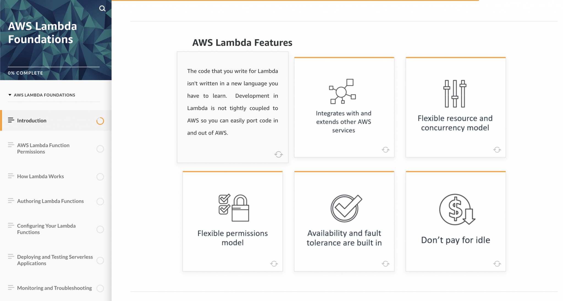Image resolution: width=563 pixels, height=301 pixels.
Task: Flip the 'Flexible permissions model' card
Action: (x=274, y=264)
